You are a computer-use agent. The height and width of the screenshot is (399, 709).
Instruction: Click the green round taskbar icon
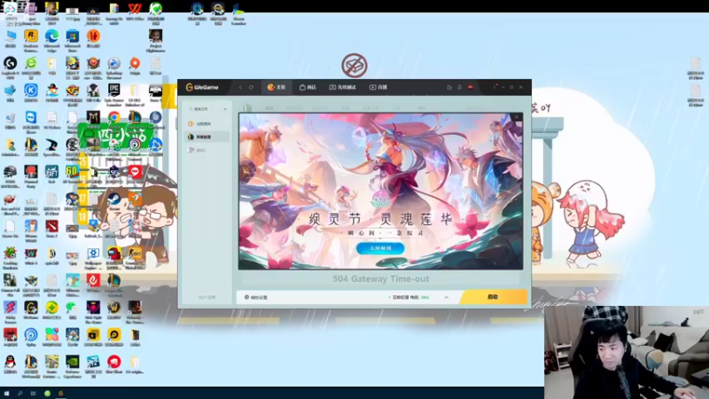[47, 394]
